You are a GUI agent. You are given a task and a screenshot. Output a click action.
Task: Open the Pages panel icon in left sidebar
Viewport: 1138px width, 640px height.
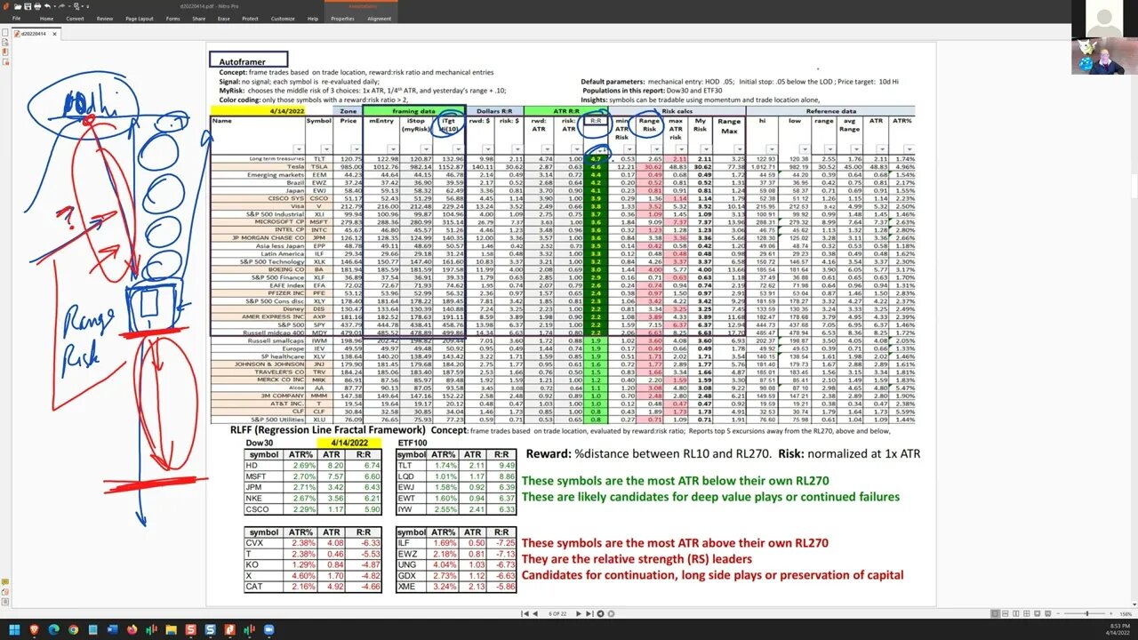4,33
